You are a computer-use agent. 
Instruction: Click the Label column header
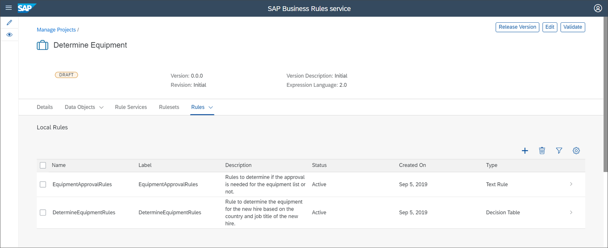[x=145, y=165]
